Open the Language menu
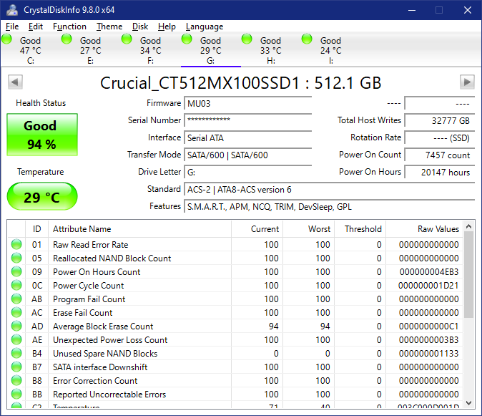This screenshot has height=416, width=482. 205,26
